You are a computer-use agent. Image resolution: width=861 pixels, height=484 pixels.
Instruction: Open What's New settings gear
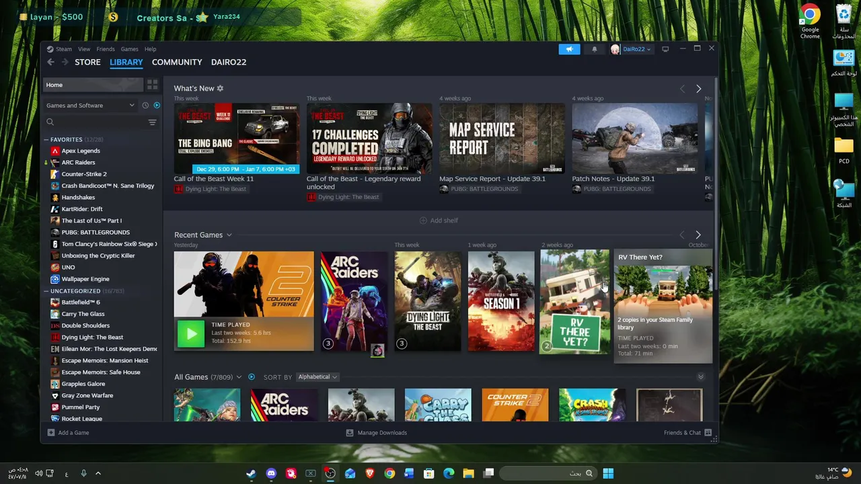point(220,88)
